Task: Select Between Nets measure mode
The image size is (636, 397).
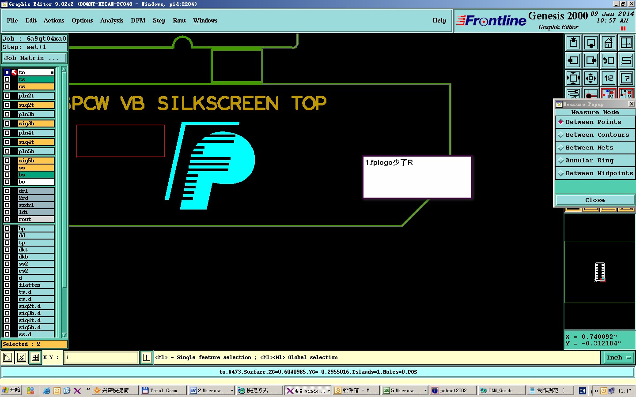Action: 595,148
